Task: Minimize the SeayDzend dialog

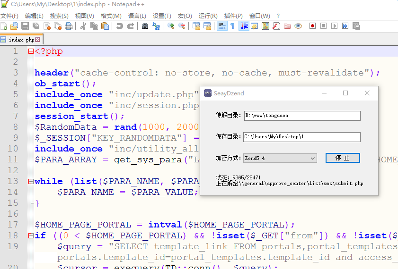Action: [x=324, y=93]
